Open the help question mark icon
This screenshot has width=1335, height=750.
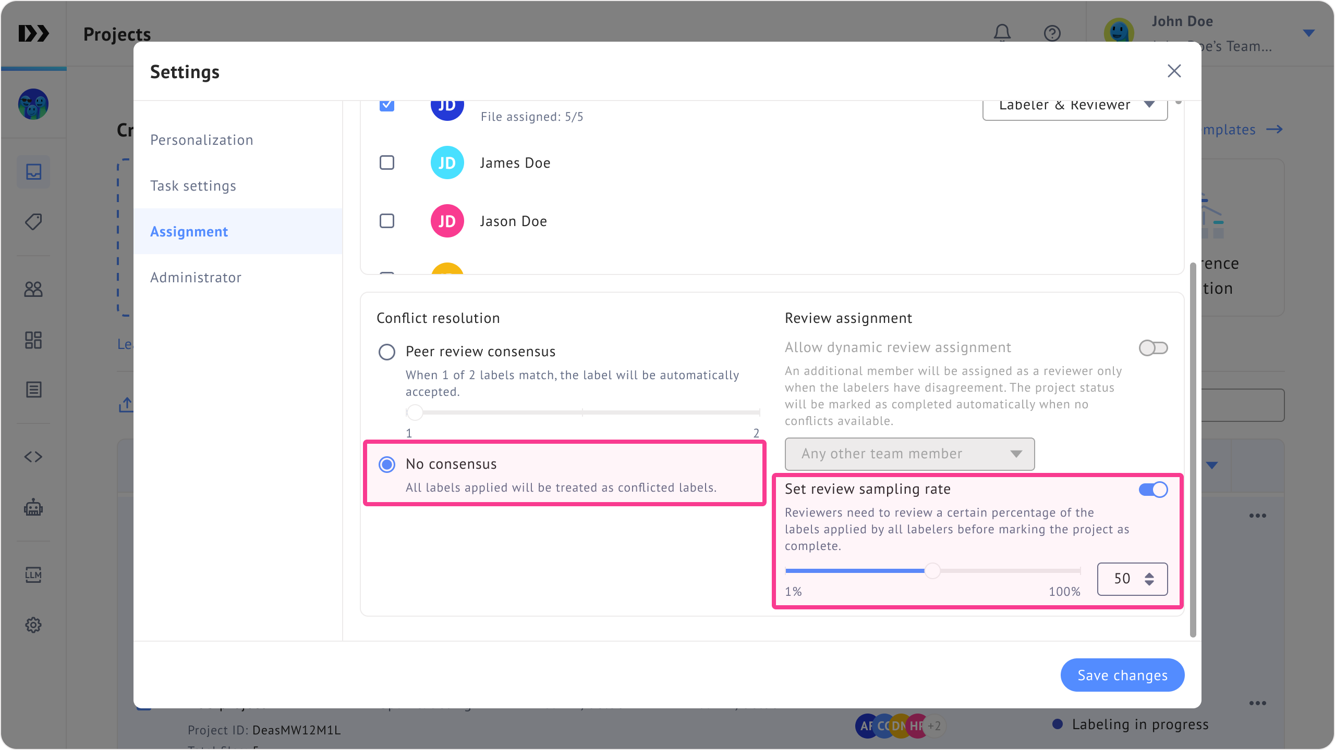(1052, 33)
